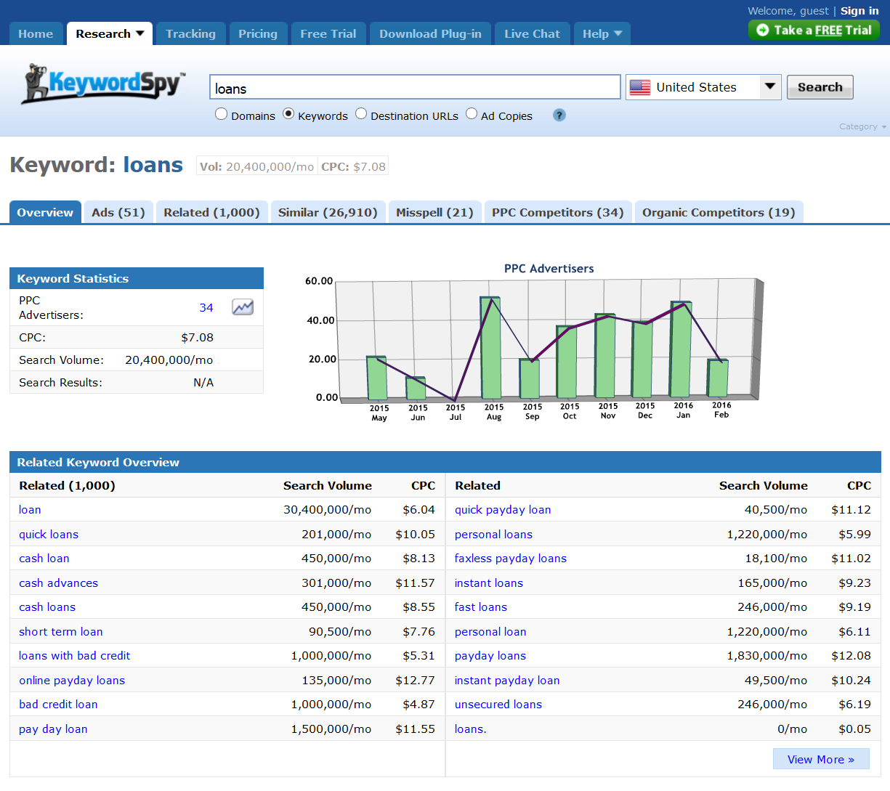Expand the Research menu dropdown
The width and height of the screenshot is (890, 791).
click(140, 33)
